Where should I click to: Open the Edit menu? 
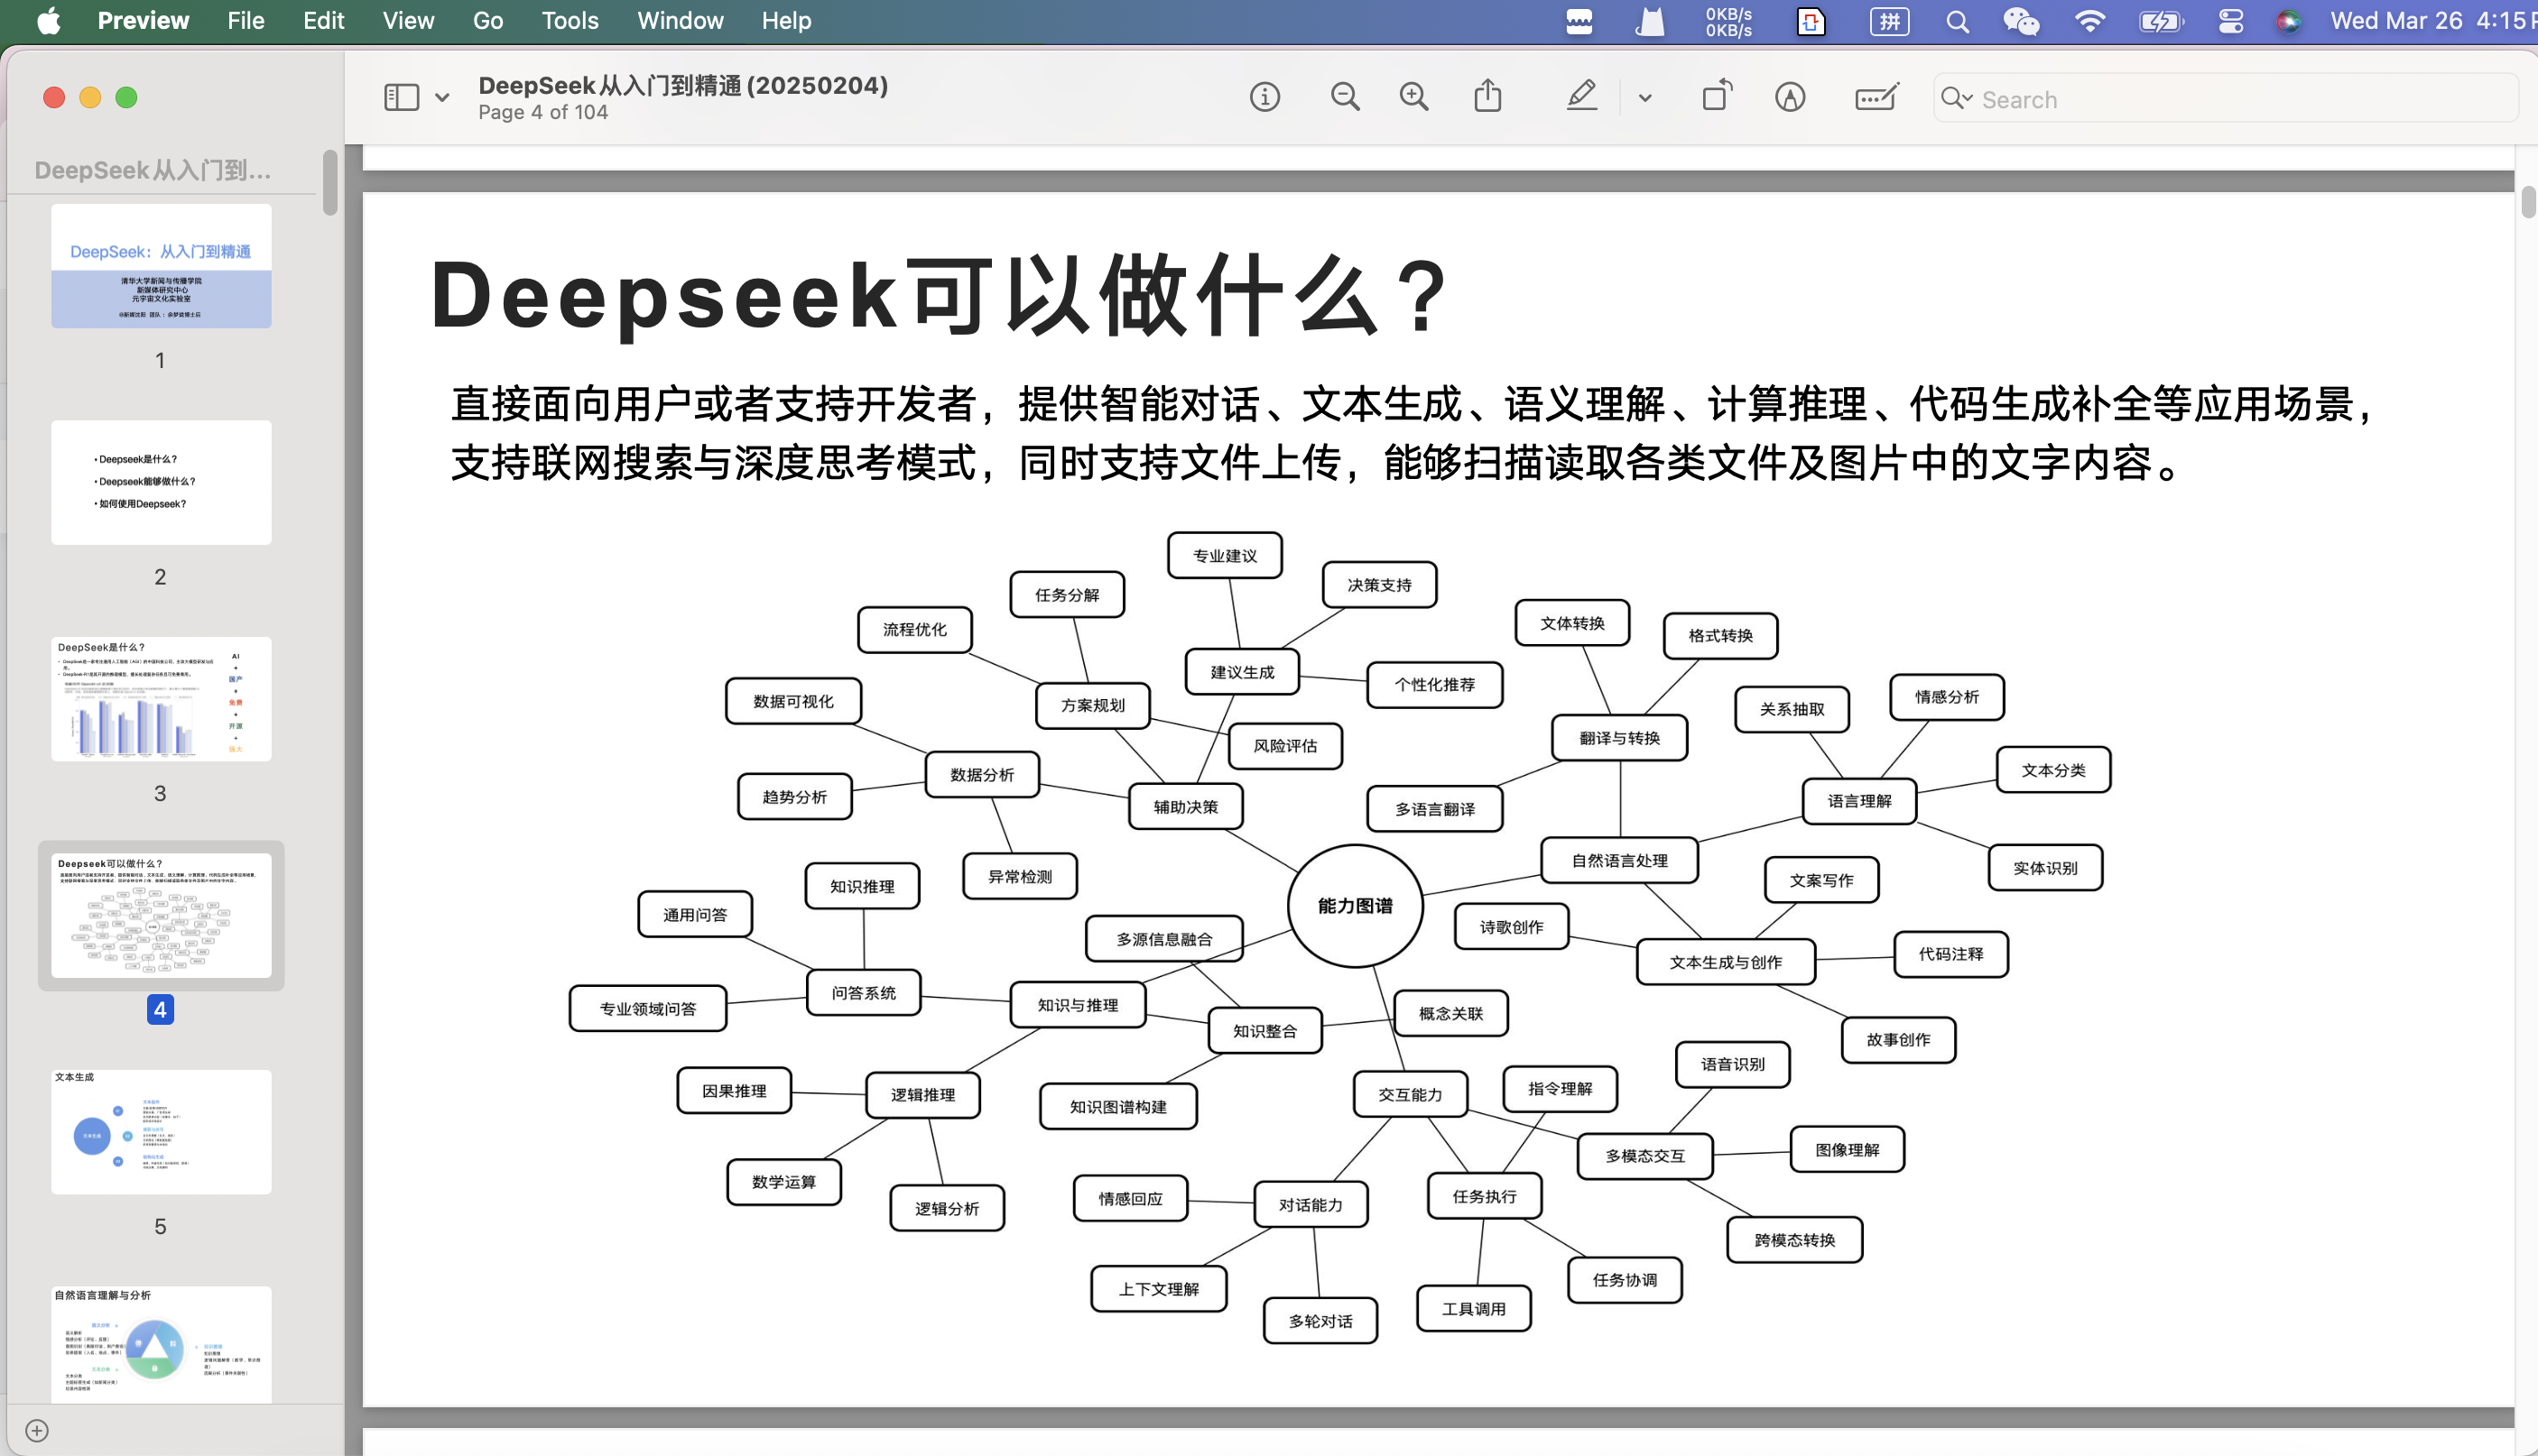[x=323, y=21]
